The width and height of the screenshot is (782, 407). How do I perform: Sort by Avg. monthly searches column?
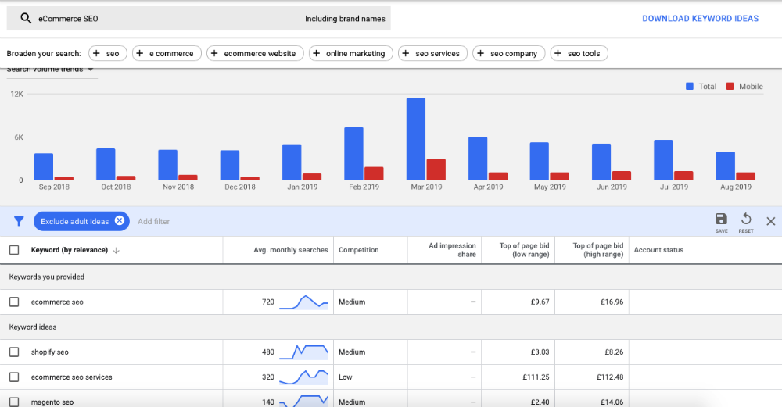(289, 250)
